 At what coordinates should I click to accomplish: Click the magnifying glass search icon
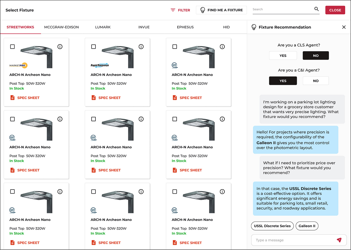click(x=316, y=9)
